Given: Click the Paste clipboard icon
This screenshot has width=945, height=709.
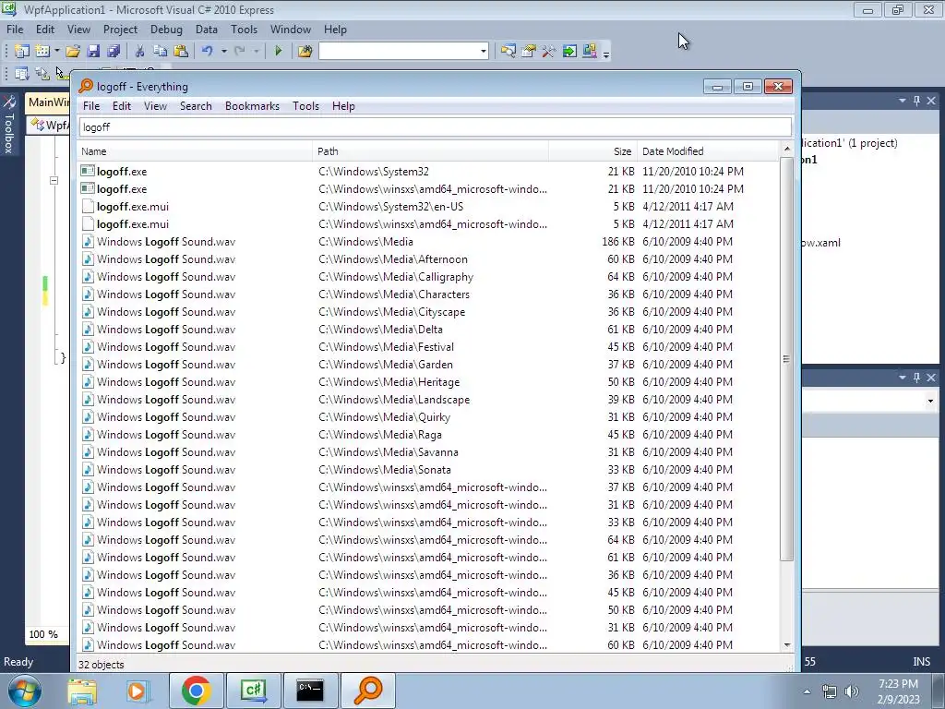Looking at the screenshot, I should click(x=180, y=52).
